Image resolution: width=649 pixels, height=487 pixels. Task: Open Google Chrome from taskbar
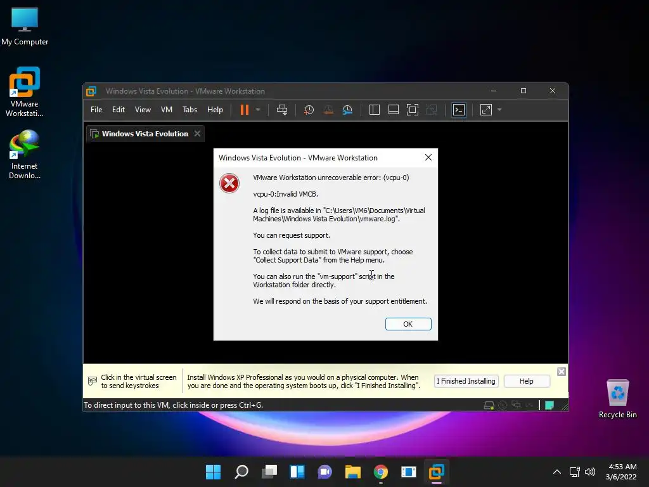(x=381, y=472)
